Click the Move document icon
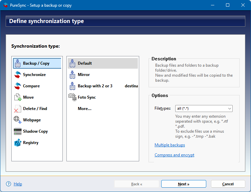The width and height of the screenshot is (251, 192). tap(18, 97)
